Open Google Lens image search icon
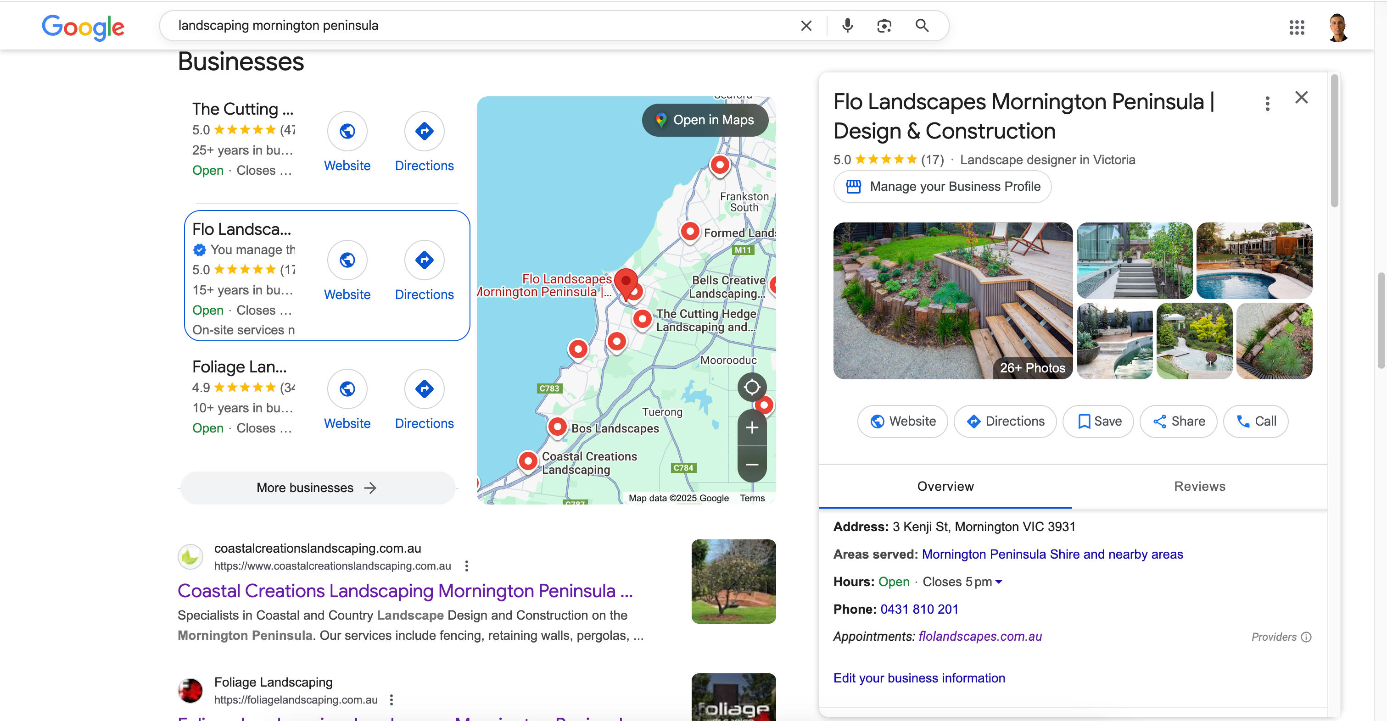Viewport: 1387px width, 721px height. tap(884, 25)
